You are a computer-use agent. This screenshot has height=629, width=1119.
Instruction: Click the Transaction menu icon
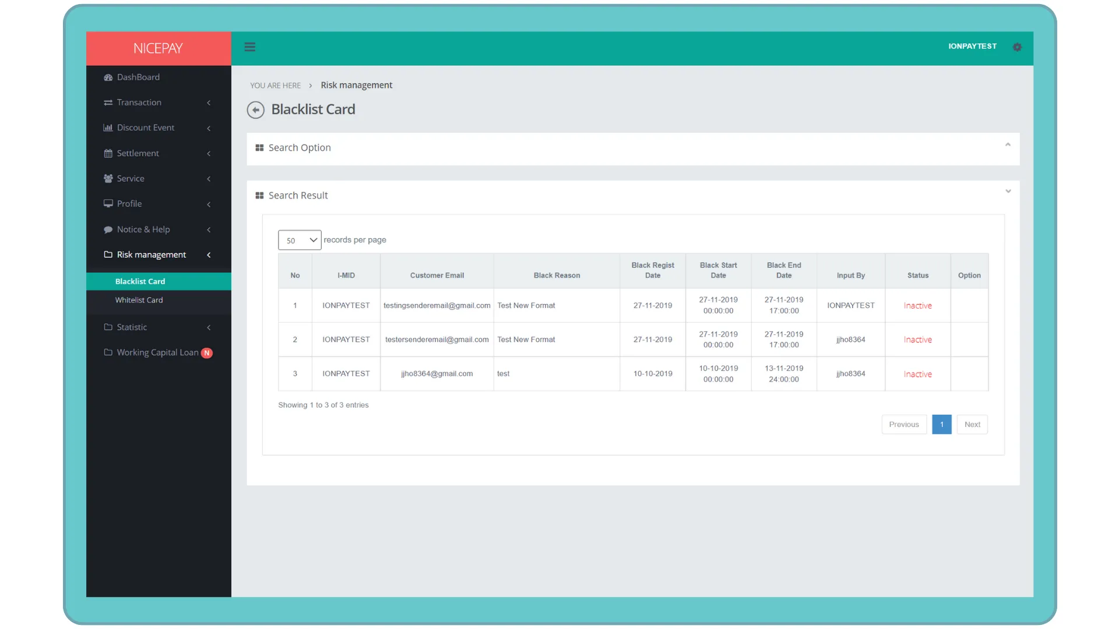[107, 102]
